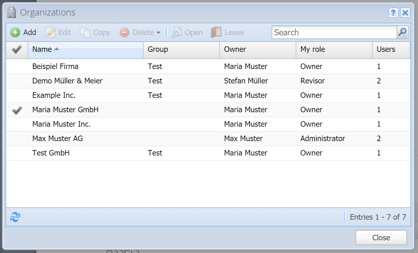Viewport: 418px width, 253px height.
Task: Click the Leave door icon
Action: [216, 33]
